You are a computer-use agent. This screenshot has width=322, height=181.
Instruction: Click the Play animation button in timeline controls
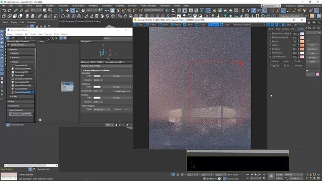pos(256,174)
